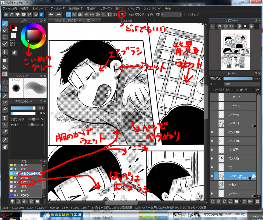Select the rectangular Select tool
Screen dimensions: 263x220
click(x=5, y=82)
